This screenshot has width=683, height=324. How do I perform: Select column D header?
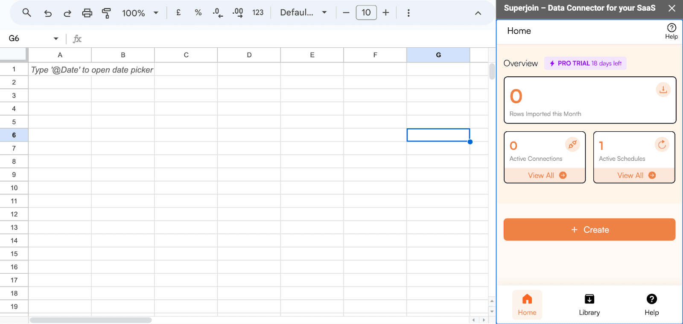coord(249,55)
